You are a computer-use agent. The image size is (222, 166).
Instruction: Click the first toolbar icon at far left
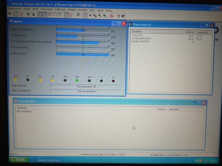tap(10, 14)
